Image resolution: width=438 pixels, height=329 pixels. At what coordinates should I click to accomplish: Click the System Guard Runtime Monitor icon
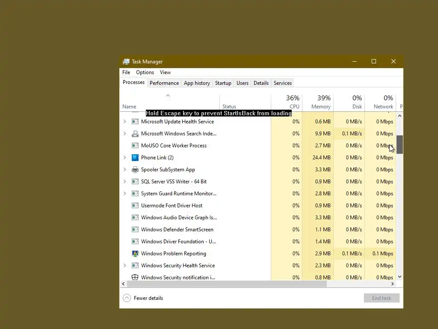click(135, 194)
